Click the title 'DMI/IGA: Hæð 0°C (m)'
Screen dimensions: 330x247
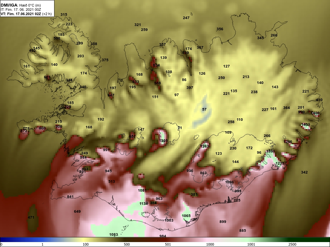click(21, 5)
